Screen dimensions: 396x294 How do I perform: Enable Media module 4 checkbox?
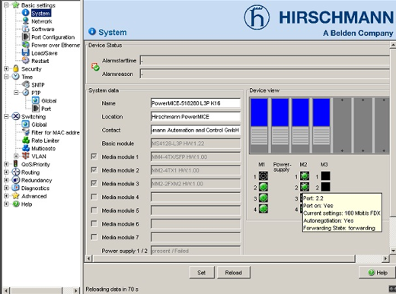94,197
